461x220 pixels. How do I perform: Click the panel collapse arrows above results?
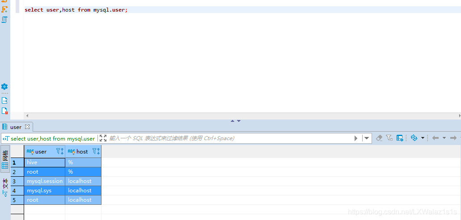[x=236, y=121]
